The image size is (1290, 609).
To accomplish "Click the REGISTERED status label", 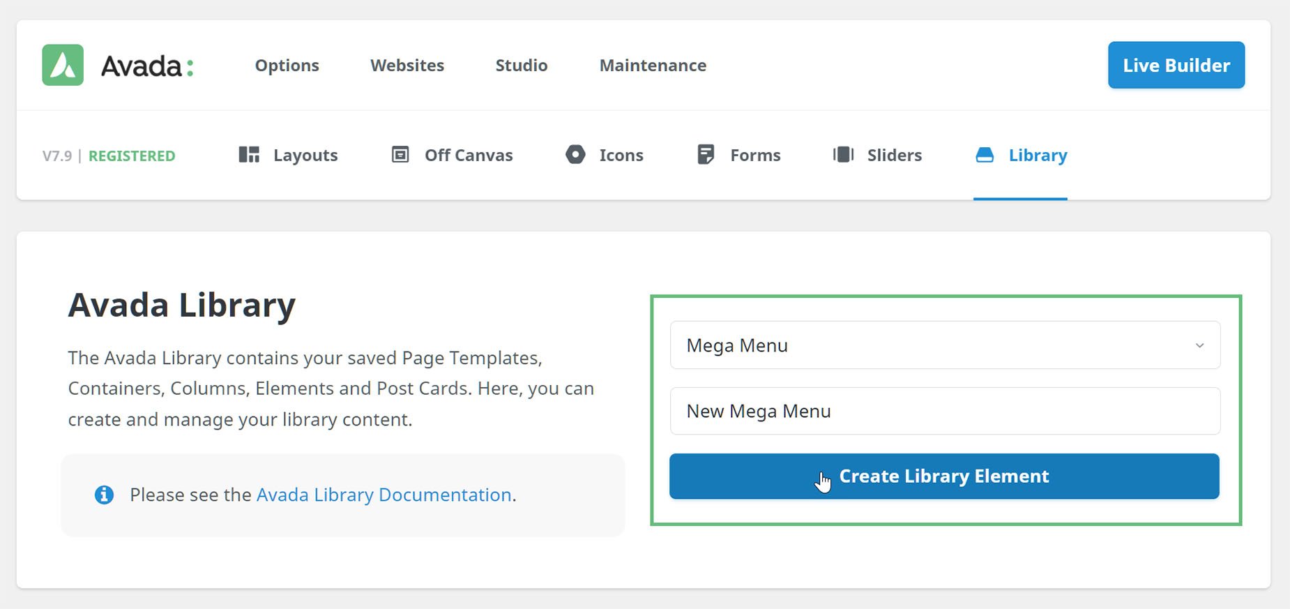I will point(132,156).
